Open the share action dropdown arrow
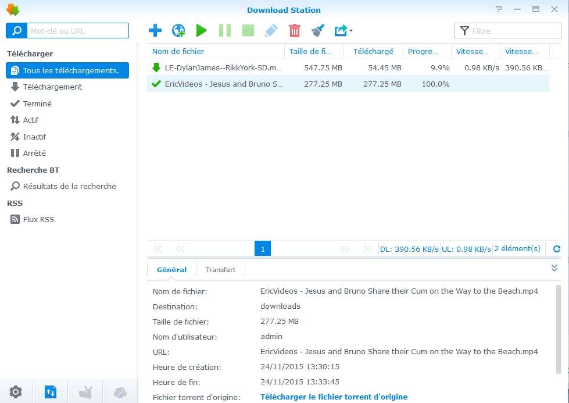The image size is (569, 403). coord(351,31)
